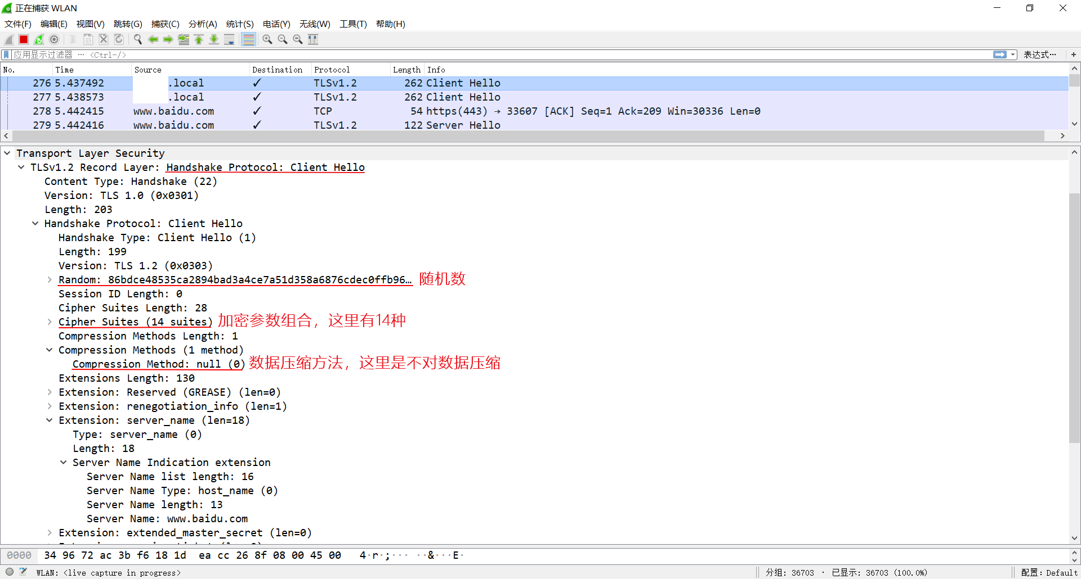Expand the Cipher Suites (14 suites) node
This screenshot has height=579, width=1081.
coord(50,322)
